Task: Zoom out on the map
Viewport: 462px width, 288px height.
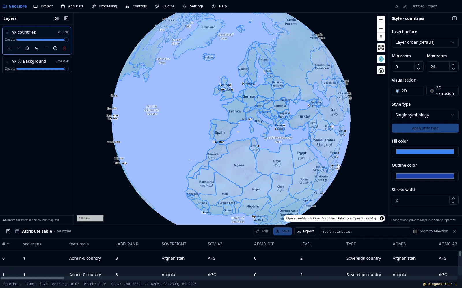Action: [x=381, y=28]
